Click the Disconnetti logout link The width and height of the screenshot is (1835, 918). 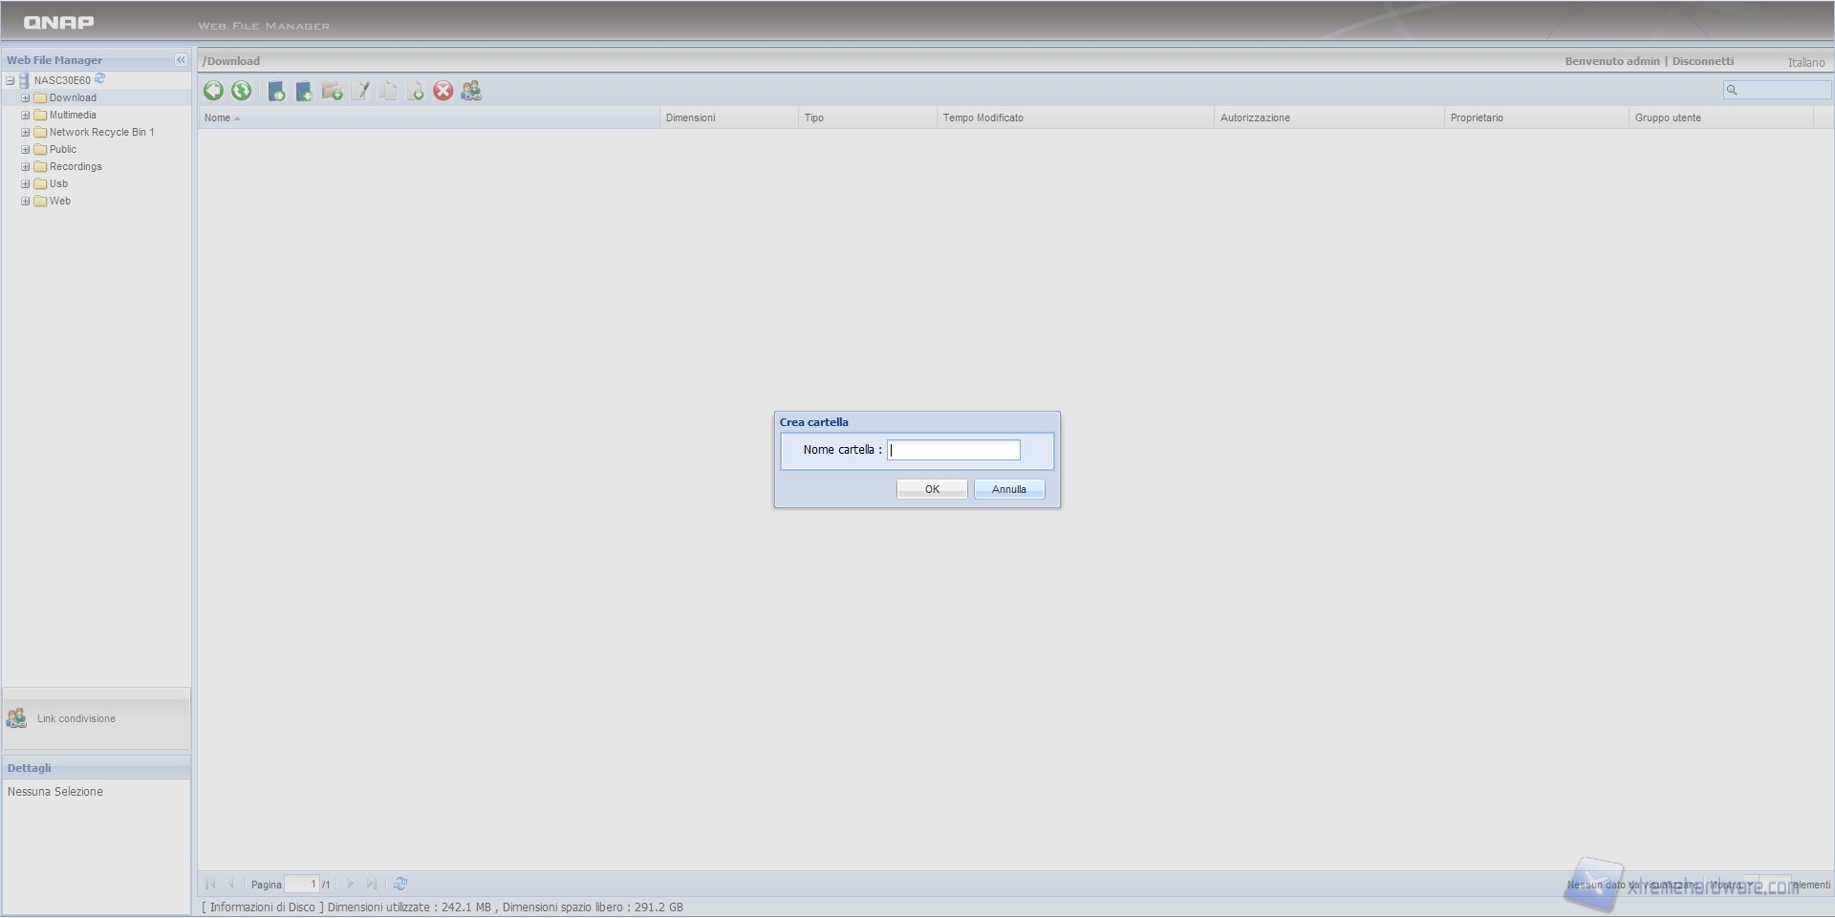pos(1702,61)
